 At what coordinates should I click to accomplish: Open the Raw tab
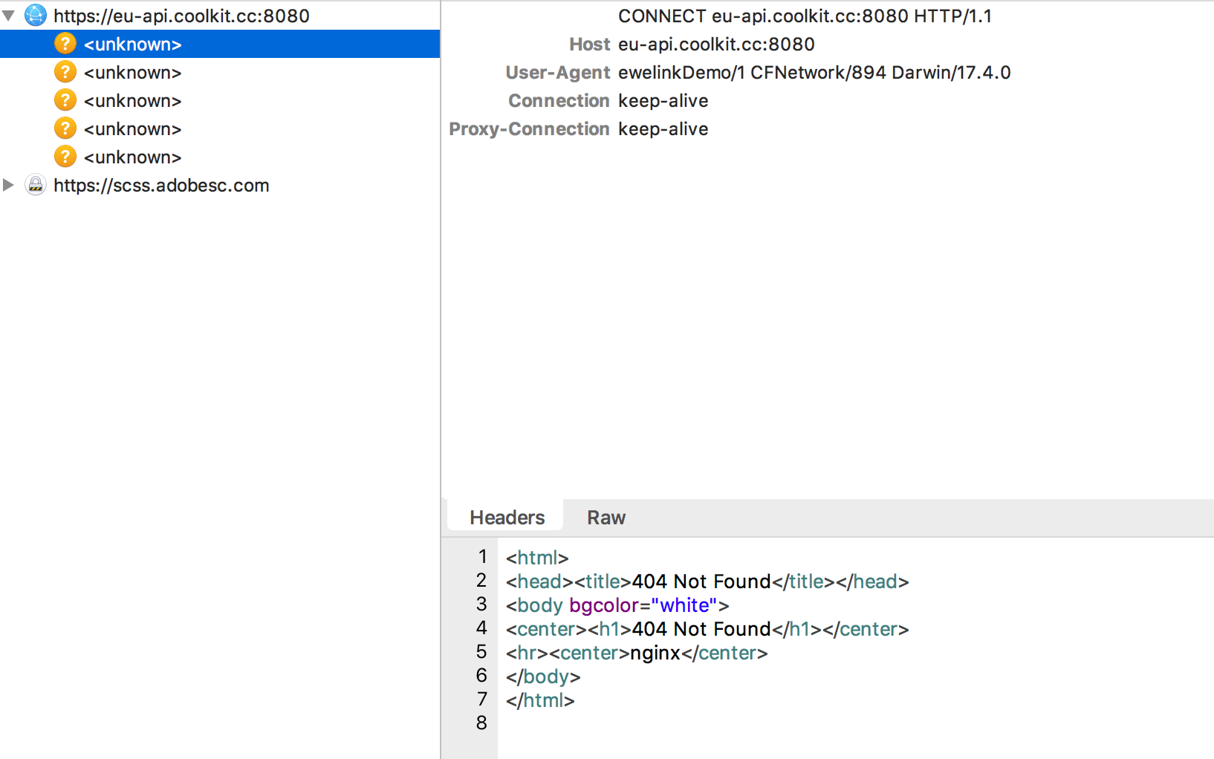tap(606, 518)
